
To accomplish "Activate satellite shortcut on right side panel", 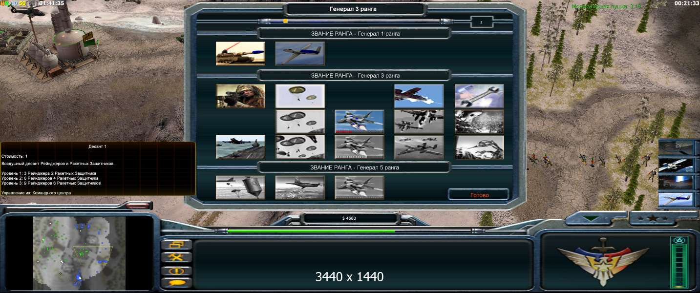I will tap(676, 165).
